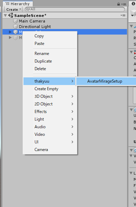
Task: Expand the greyed-out object below selection
Action: pyautogui.click(x=10, y=37)
